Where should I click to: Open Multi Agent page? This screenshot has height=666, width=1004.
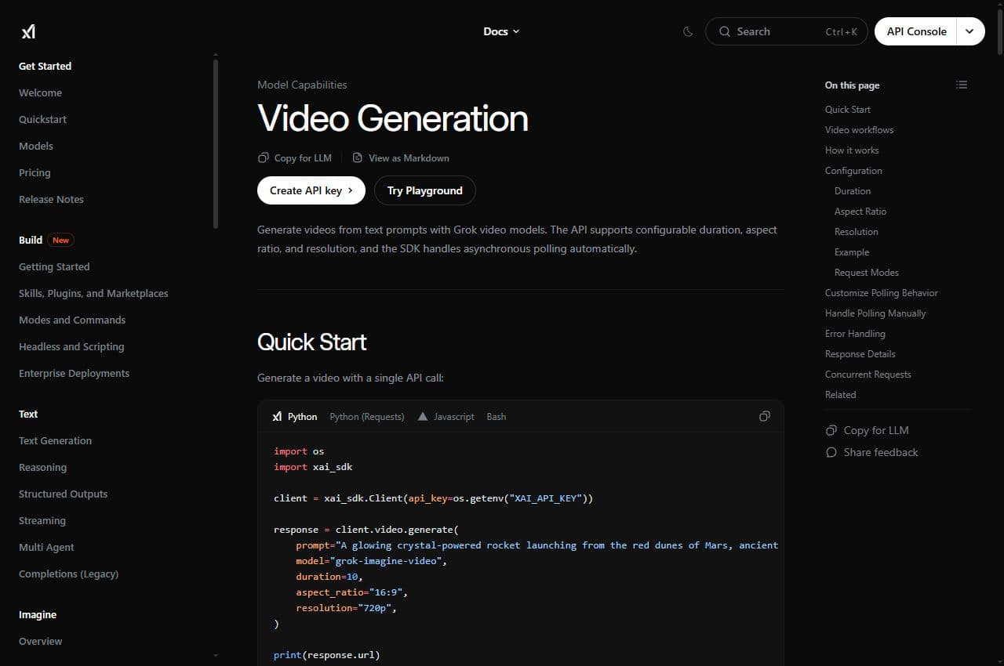coord(46,547)
